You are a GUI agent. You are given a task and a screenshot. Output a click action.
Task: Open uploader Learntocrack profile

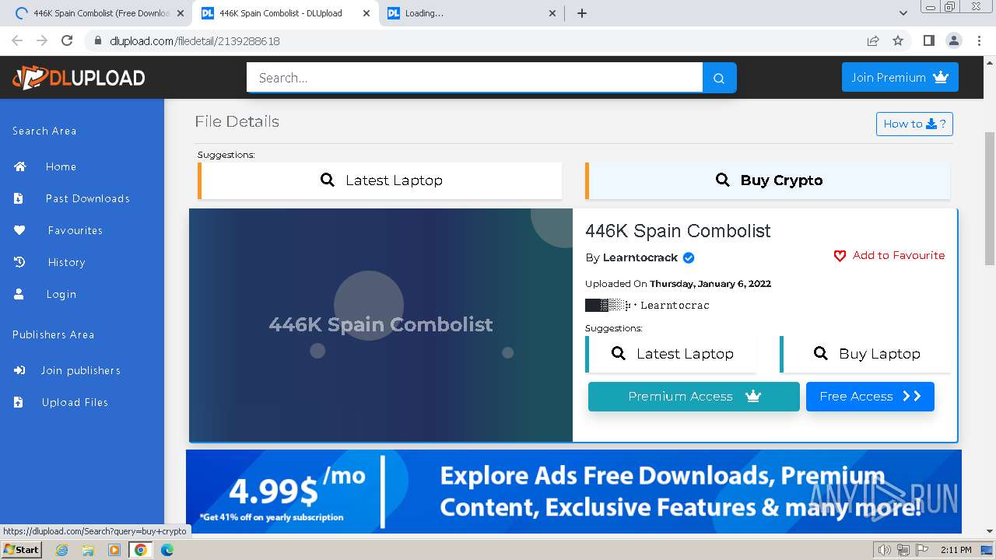click(x=640, y=257)
